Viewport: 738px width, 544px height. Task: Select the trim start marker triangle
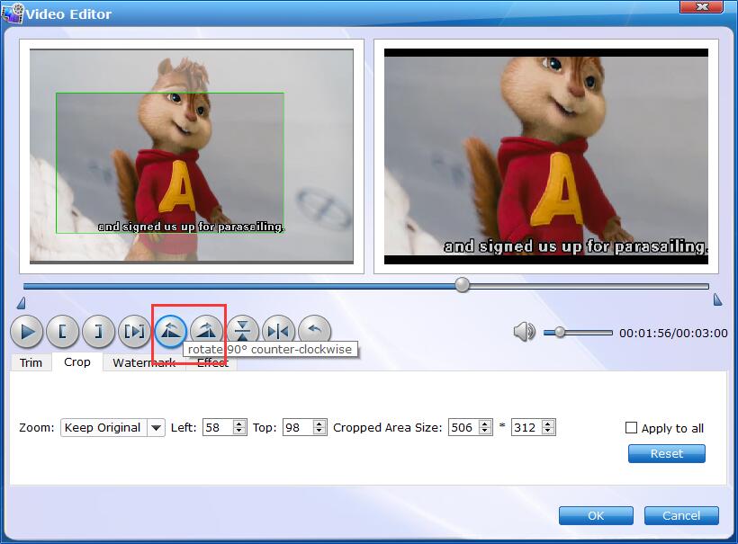point(22,302)
